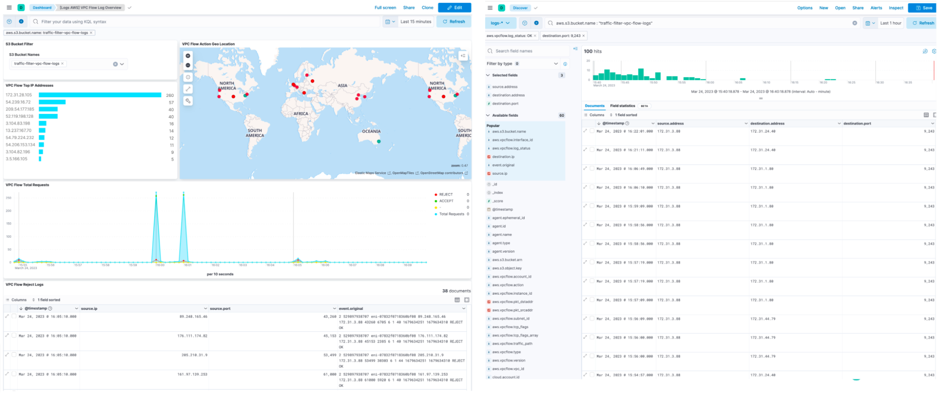
Task: Check the Discover row at 16:06:49.000
Action: (592, 168)
